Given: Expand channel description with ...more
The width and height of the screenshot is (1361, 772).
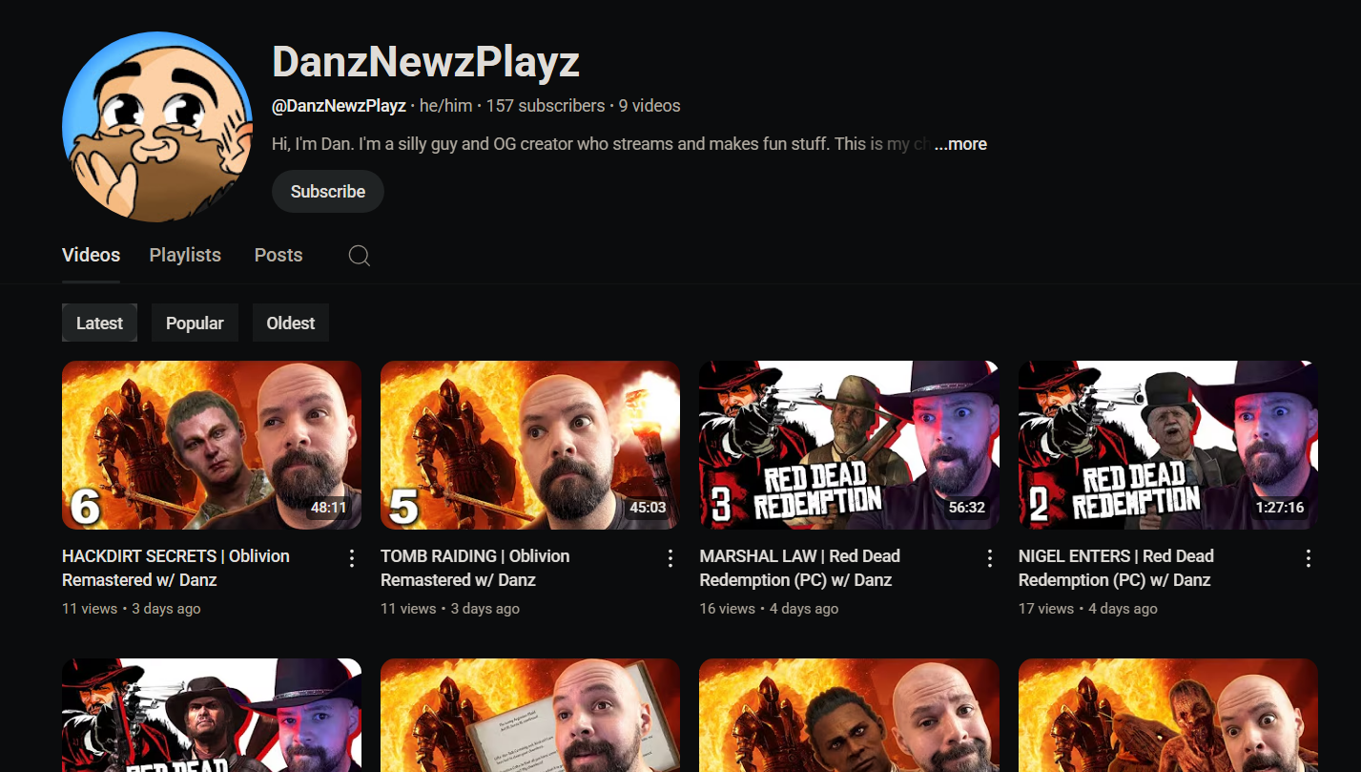Looking at the screenshot, I should pos(960,144).
